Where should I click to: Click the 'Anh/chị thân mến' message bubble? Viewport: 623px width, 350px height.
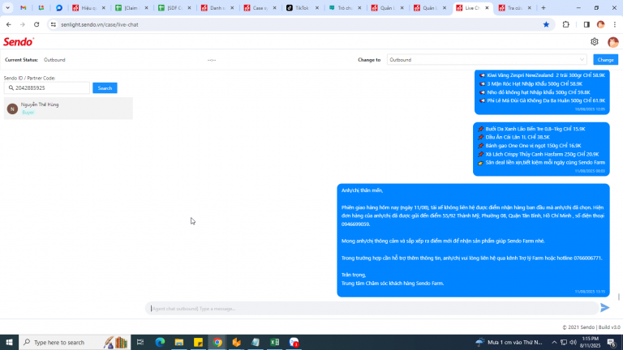coord(473,240)
